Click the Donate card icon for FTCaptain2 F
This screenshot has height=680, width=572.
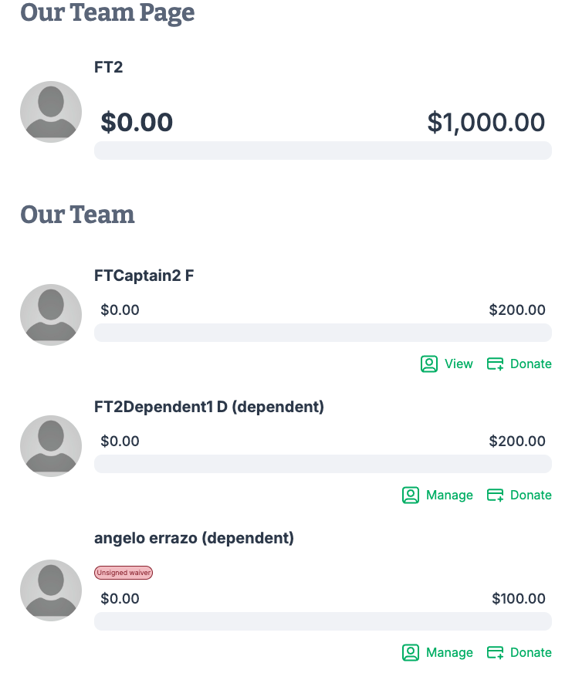[496, 364]
